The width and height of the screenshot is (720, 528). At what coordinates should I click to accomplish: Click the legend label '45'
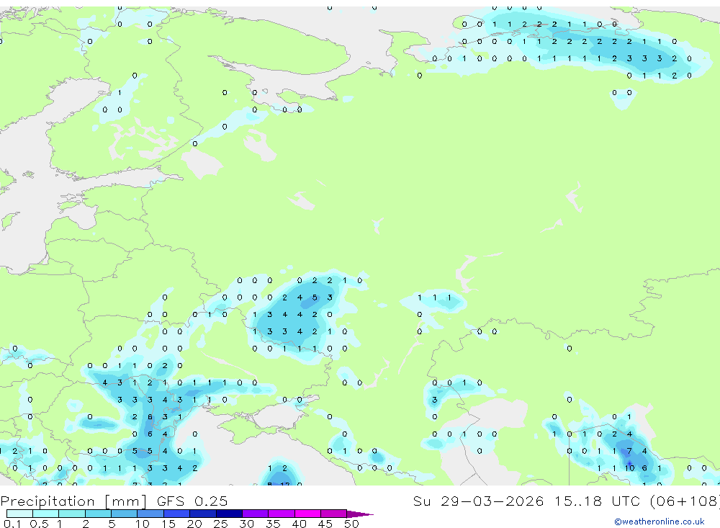point(325,524)
